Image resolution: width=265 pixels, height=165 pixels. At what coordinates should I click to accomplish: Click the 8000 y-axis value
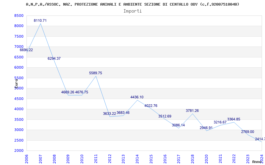[19, 26]
